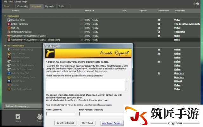This screenshot has height=127, width=203.
Task: Click the Counter-Strike game icon
Action: coord(9,20)
